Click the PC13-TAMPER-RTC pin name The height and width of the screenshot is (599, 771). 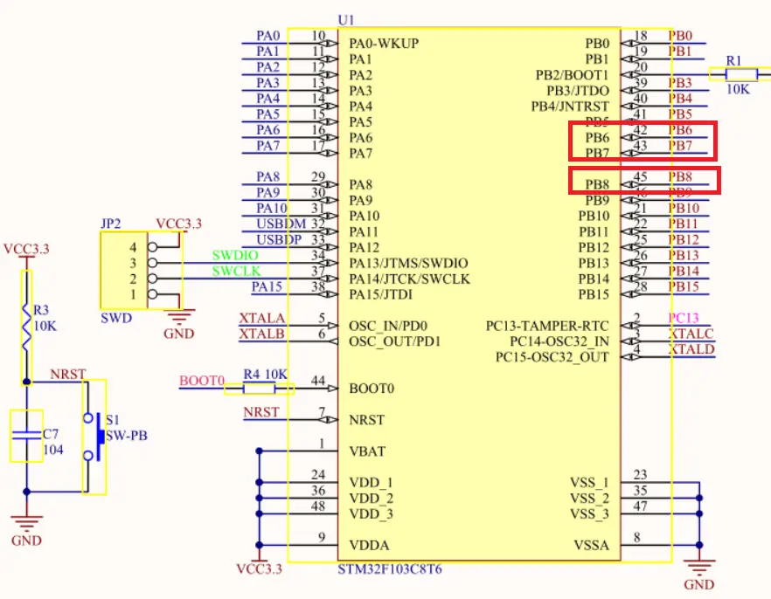coord(547,326)
